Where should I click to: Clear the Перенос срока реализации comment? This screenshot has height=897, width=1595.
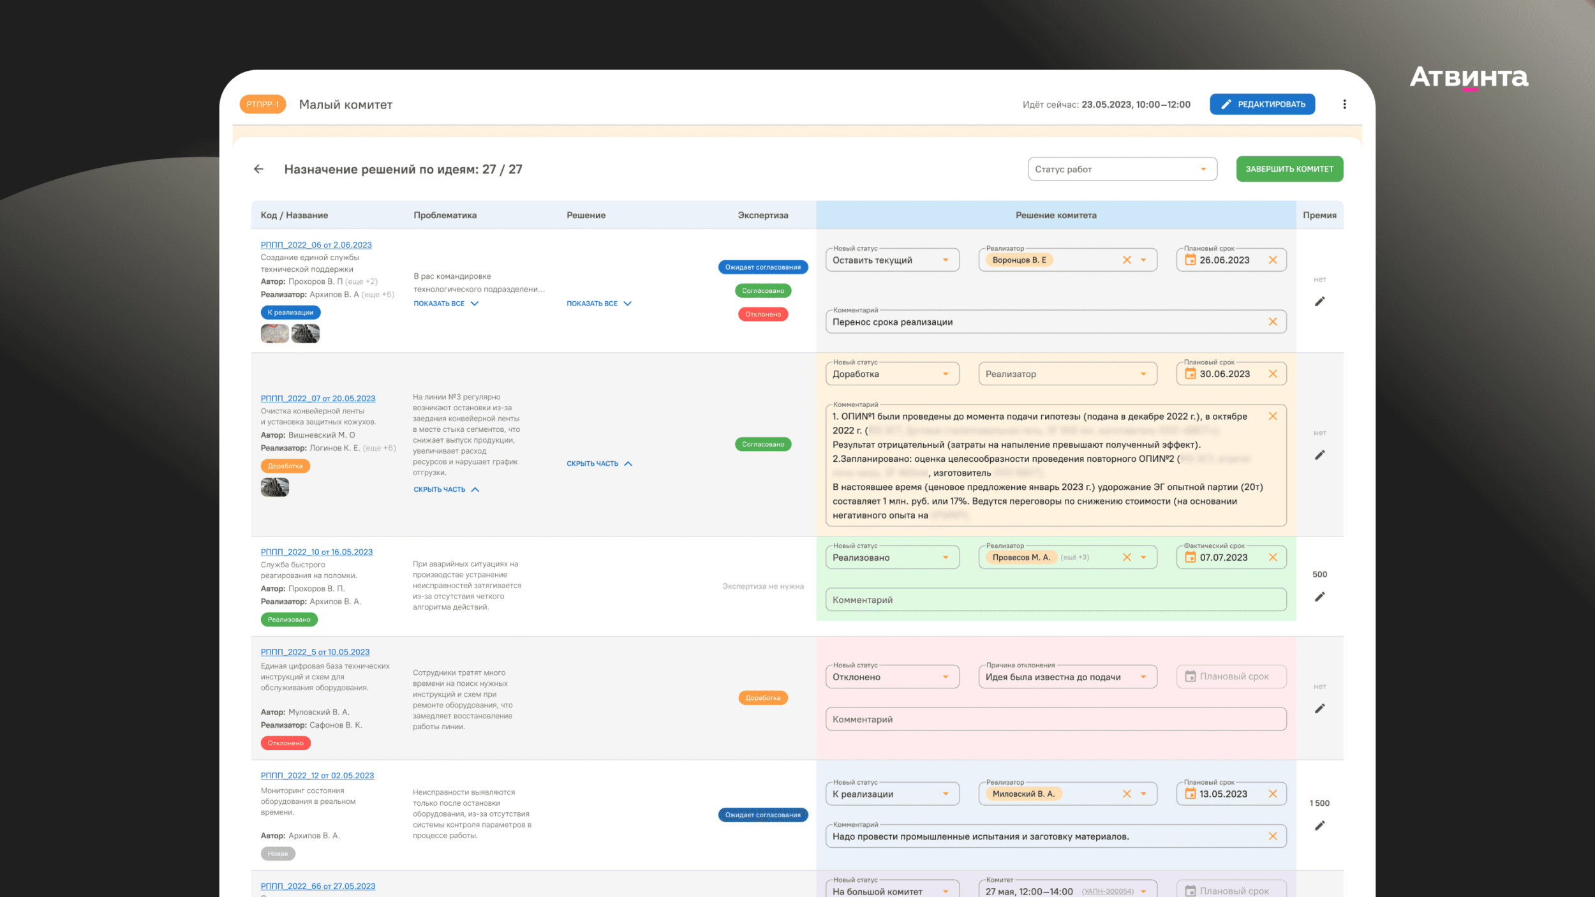pyautogui.click(x=1272, y=322)
